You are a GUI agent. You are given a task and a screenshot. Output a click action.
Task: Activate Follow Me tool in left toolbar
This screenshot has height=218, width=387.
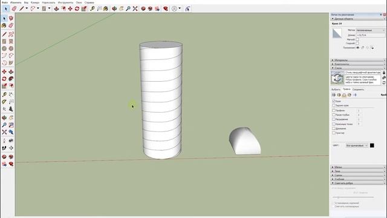(x=11, y=79)
